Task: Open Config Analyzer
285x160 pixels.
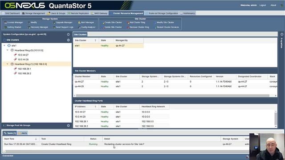Action: tap(87, 27)
